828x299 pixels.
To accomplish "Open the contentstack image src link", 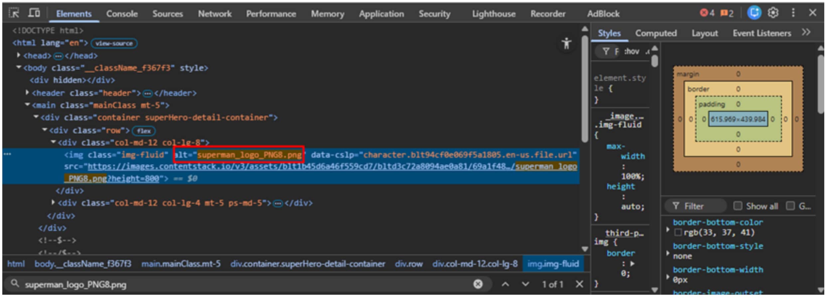I will 321,172.
